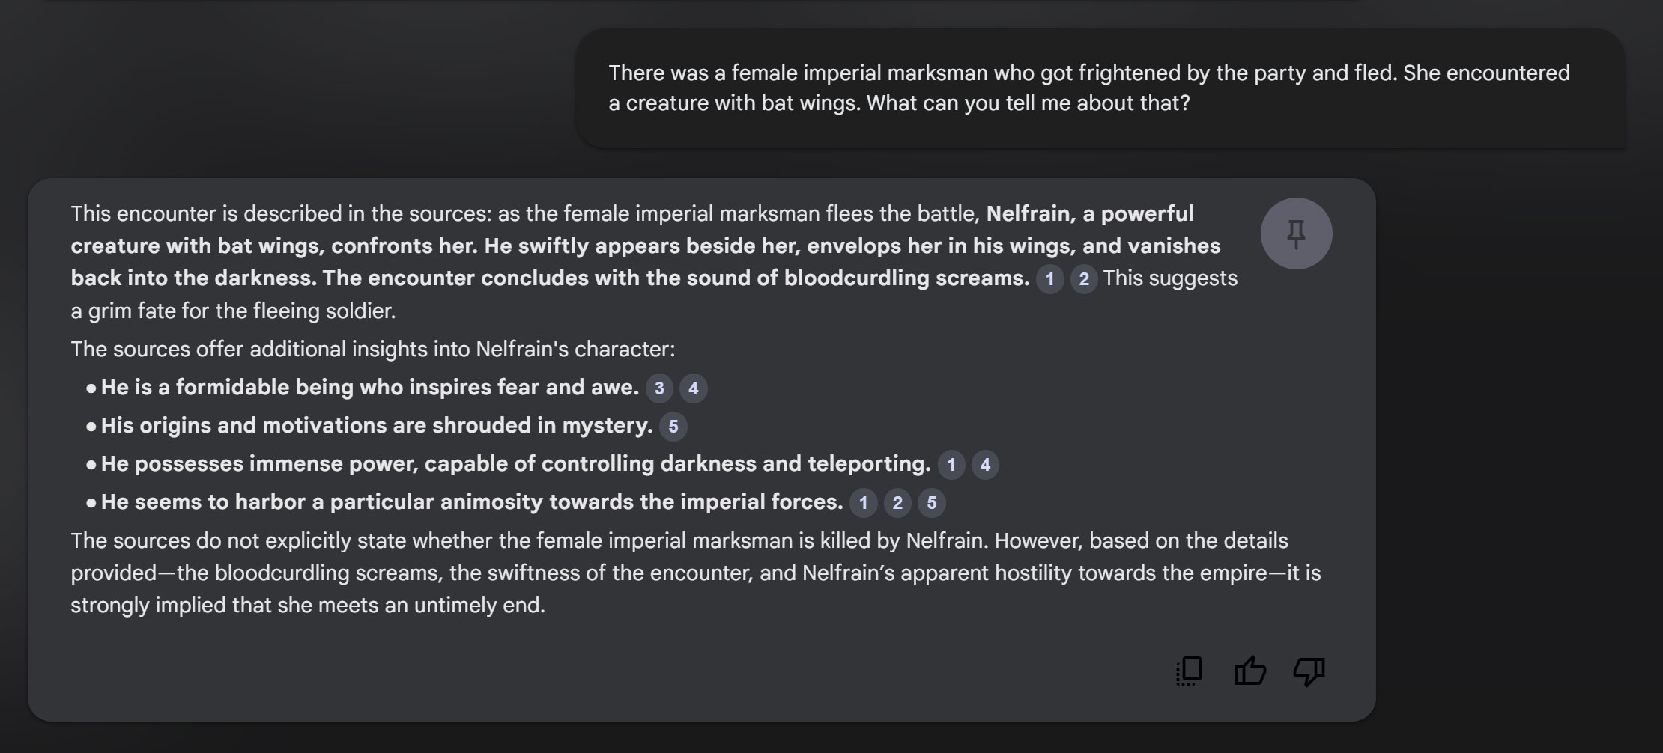Click the line introducing Nelfrain's character insights
Image resolution: width=1663 pixels, height=753 pixels.
(x=373, y=350)
